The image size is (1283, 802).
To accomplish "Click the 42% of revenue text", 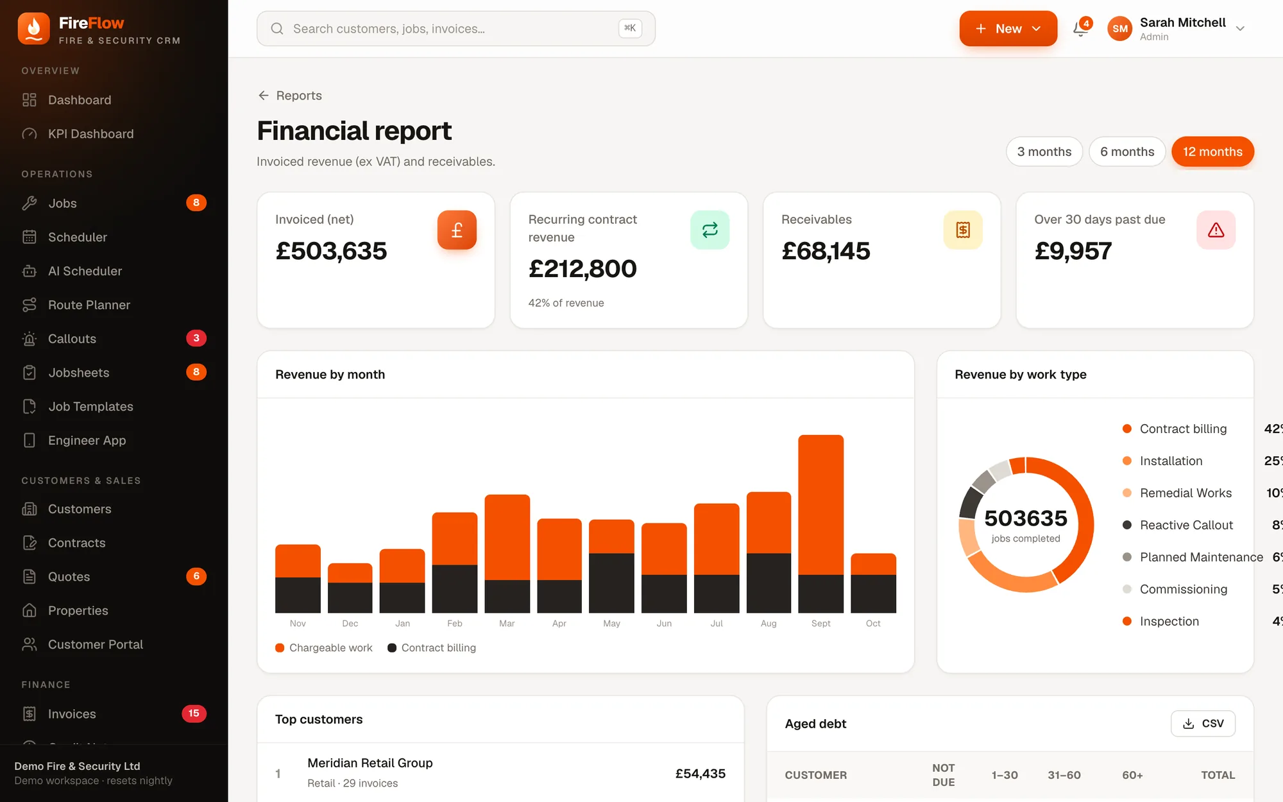I will (566, 303).
